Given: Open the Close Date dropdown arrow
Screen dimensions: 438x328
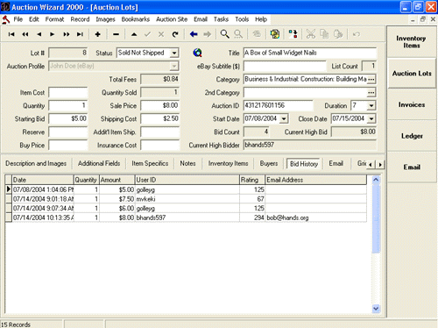Looking at the screenshot, I should pyautogui.click(x=371, y=118).
